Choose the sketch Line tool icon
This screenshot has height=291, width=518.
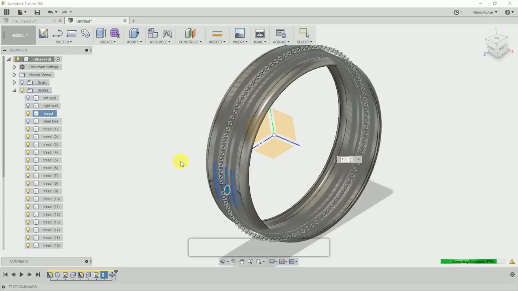coord(57,34)
